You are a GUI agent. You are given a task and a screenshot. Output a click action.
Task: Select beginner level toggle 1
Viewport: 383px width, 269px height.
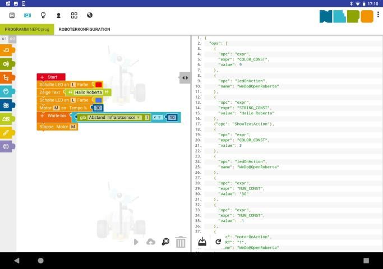point(4,39)
